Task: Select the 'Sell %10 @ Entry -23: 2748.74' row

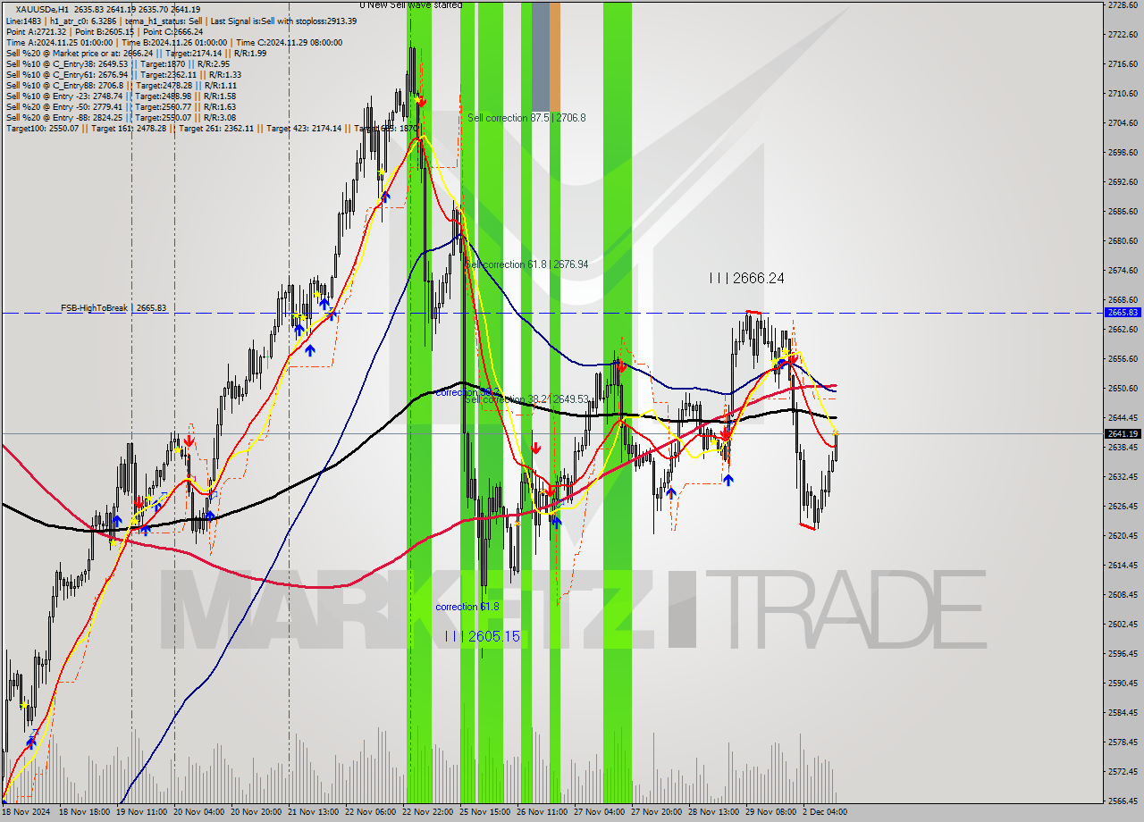Action: [x=121, y=96]
